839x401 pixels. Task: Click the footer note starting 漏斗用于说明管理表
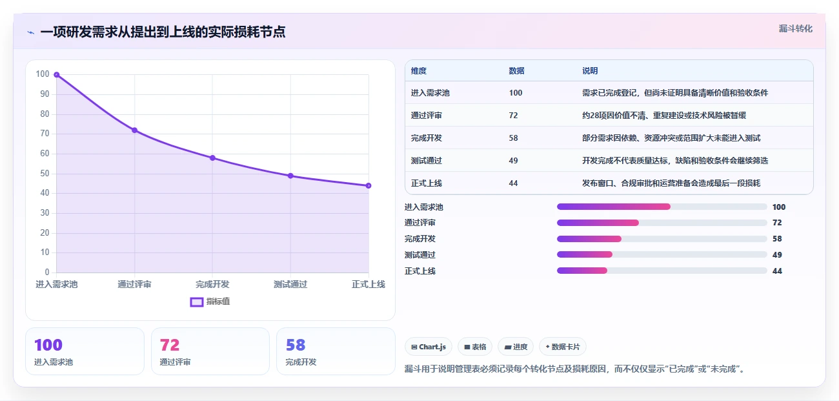(x=574, y=369)
